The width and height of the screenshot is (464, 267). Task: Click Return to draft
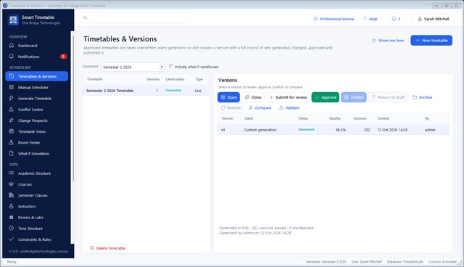click(388, 97)
